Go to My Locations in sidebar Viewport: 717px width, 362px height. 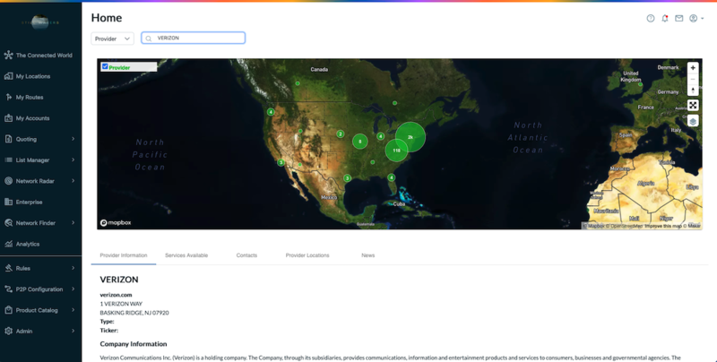pos(33,76)
